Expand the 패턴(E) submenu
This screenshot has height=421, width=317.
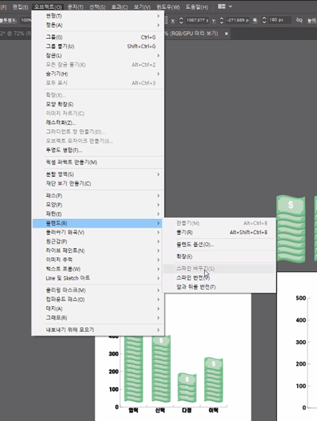(97, 214)
